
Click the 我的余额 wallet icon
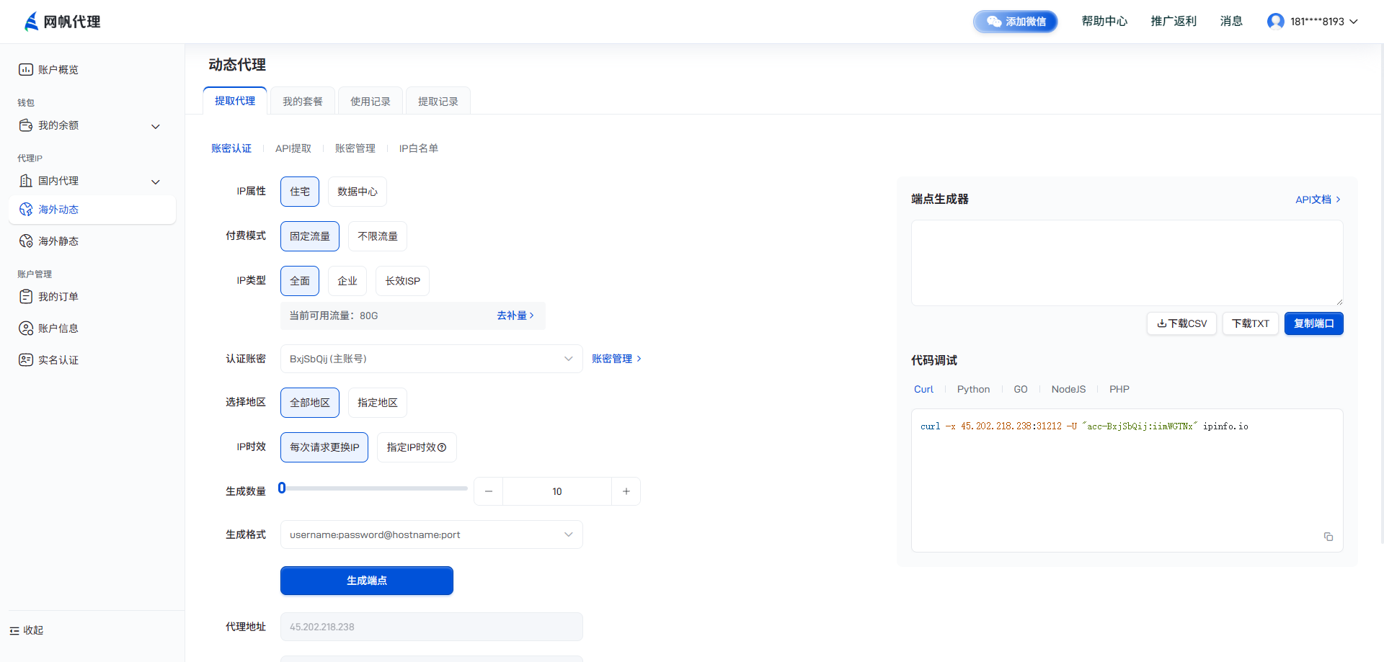26,125
